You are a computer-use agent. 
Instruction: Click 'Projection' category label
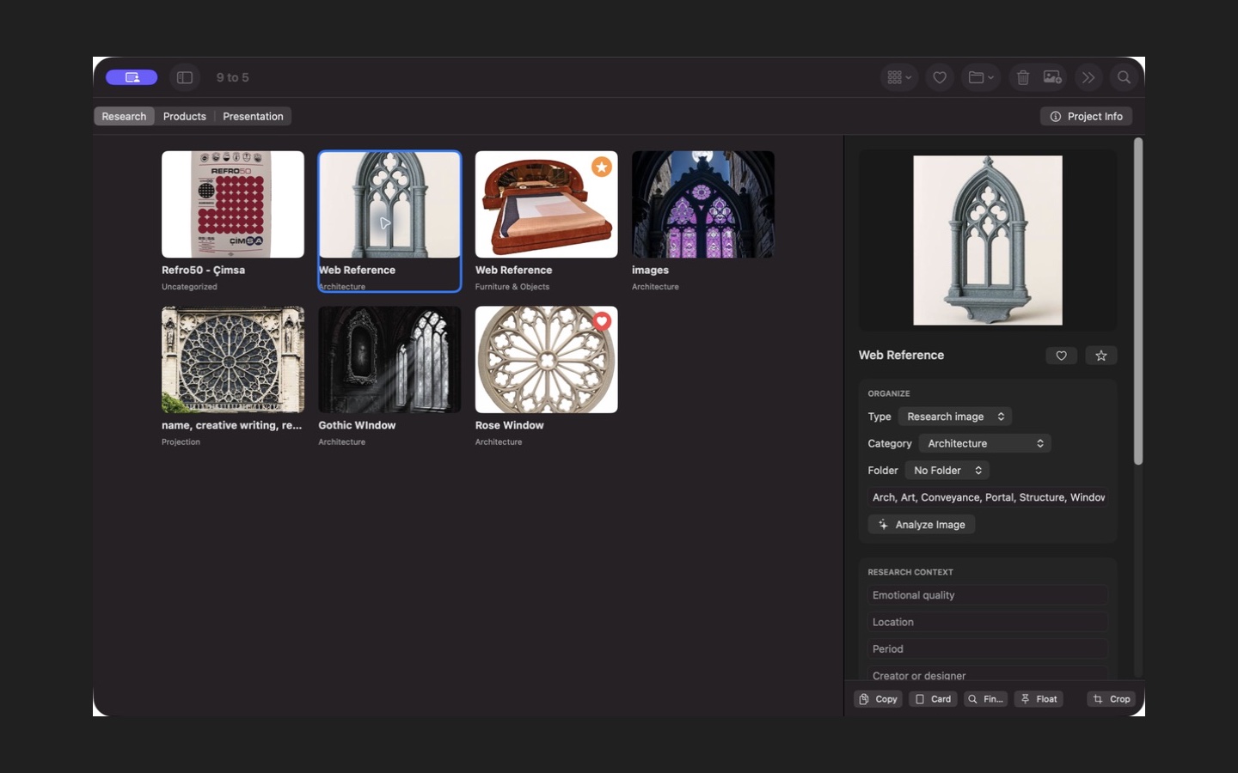(181, 442)
